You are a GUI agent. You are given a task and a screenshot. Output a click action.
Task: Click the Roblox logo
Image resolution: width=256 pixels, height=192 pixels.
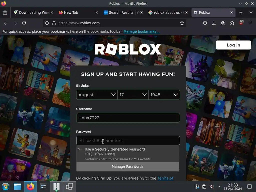(x=128, y=49)
